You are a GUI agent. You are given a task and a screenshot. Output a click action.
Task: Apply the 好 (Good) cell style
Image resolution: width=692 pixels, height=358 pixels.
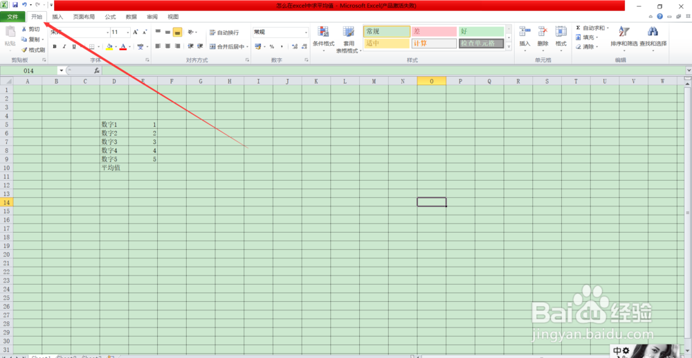(x=482, y=32)
